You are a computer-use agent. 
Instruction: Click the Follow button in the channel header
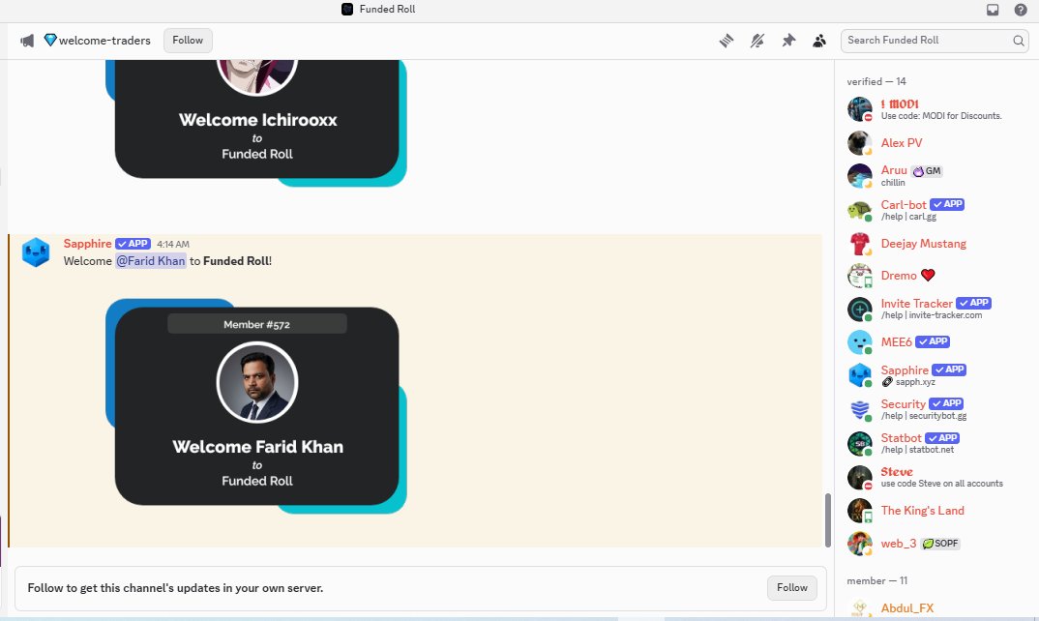(188, 41)
